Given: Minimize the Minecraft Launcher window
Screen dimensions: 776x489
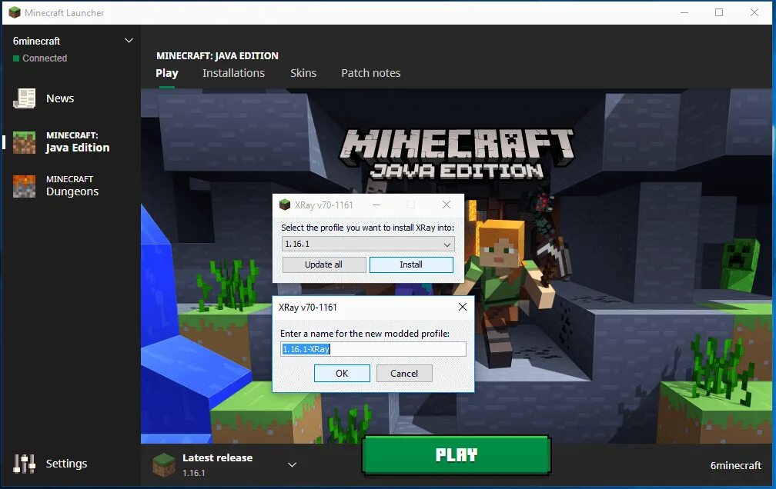Looking at the screenshot, I should click(x=684, y=12).
